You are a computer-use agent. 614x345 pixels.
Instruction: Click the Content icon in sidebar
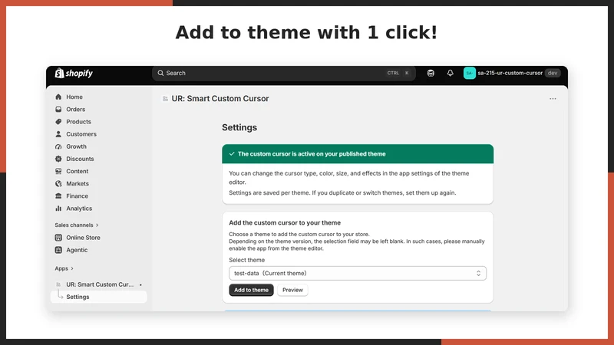tap(58, 171)
